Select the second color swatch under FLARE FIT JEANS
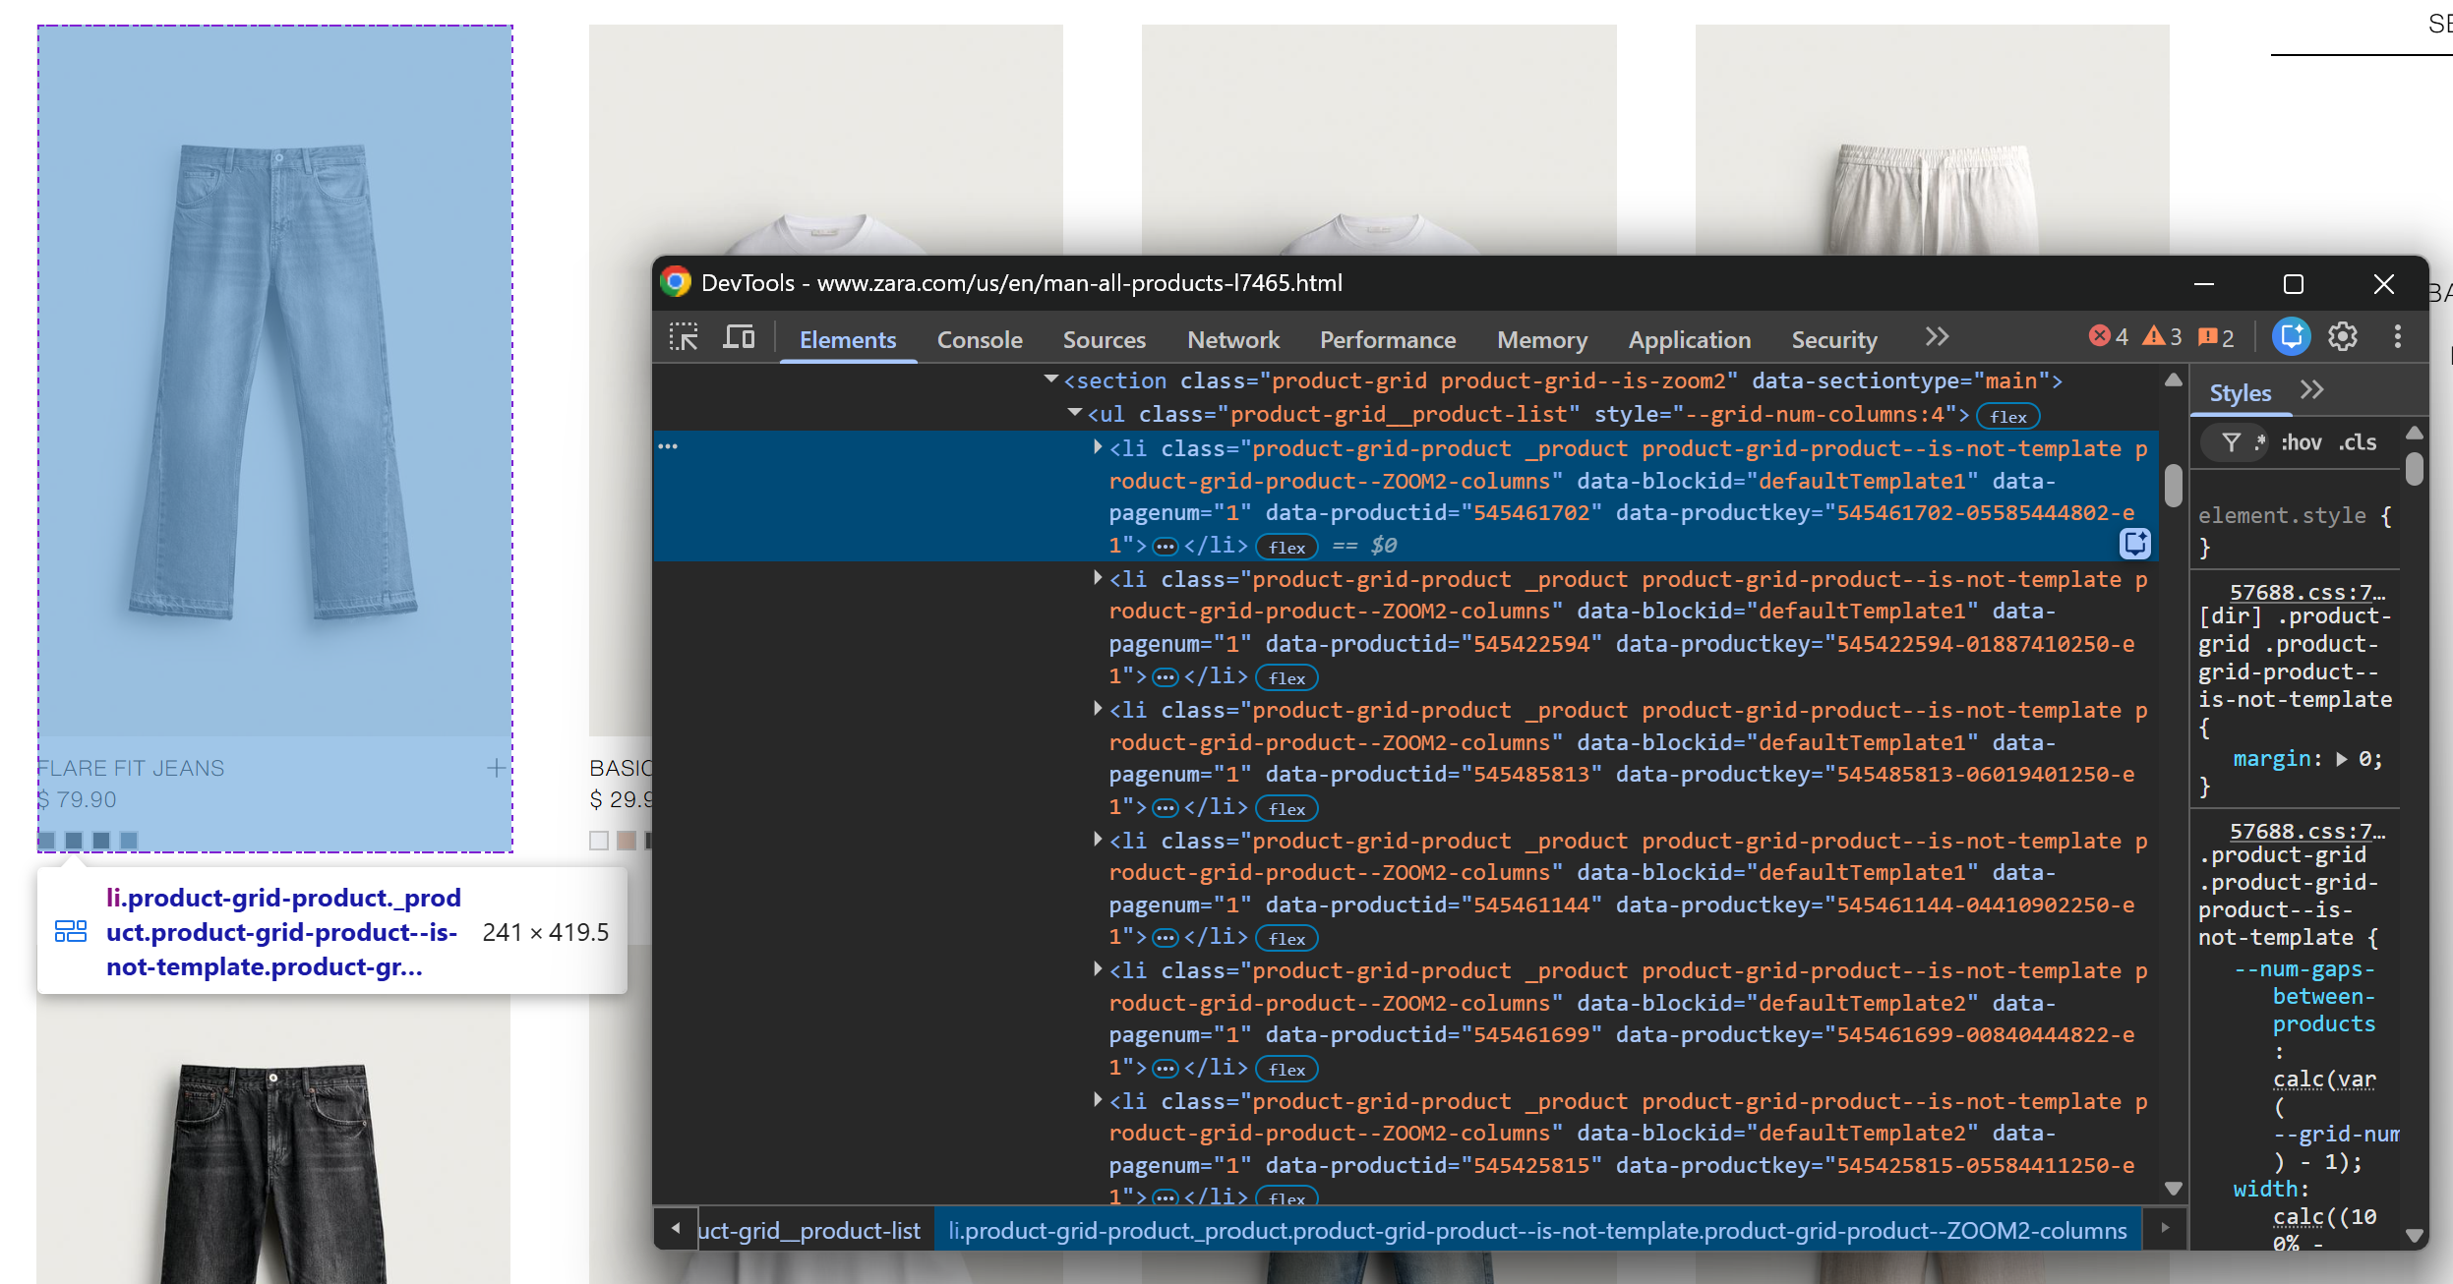 pyautogui.click(x=74, y=840)
